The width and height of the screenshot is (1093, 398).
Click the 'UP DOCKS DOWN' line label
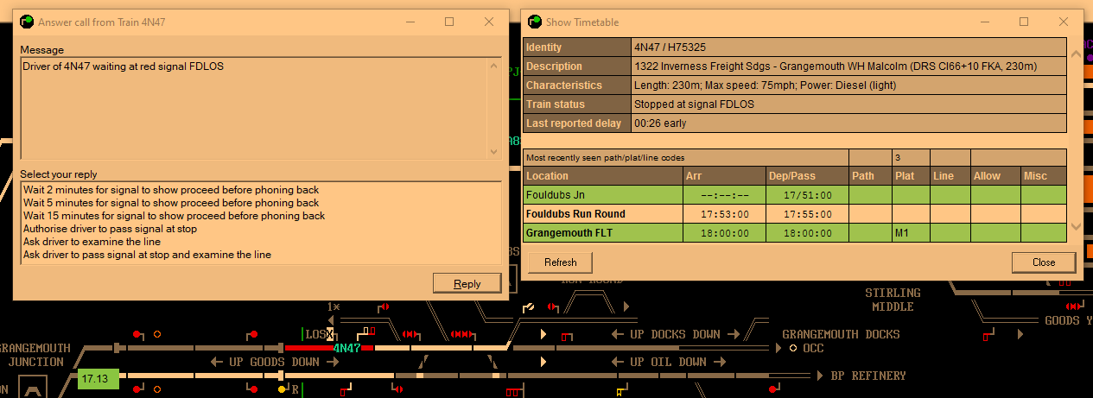coord(675,334)
